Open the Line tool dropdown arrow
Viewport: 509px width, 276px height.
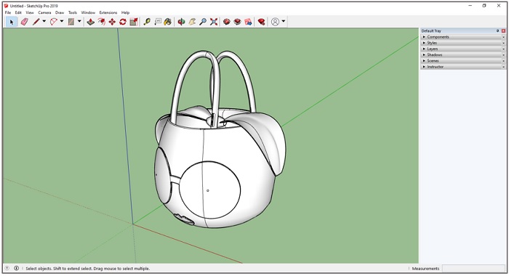(x=44, y=21)
